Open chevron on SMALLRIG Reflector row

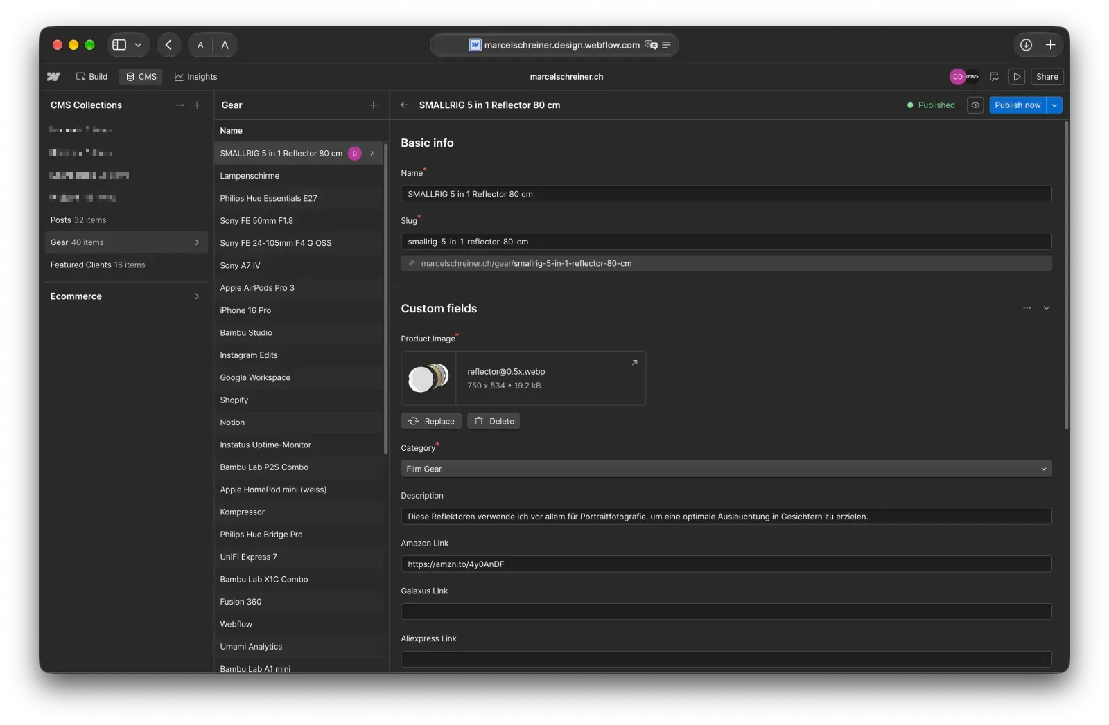click(372, 154)
